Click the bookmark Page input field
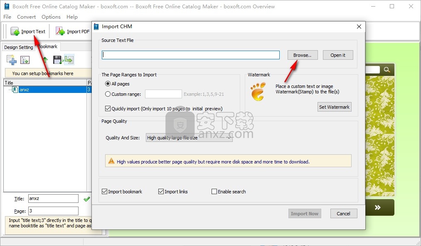The image size is (421, 246). point(53,211)
